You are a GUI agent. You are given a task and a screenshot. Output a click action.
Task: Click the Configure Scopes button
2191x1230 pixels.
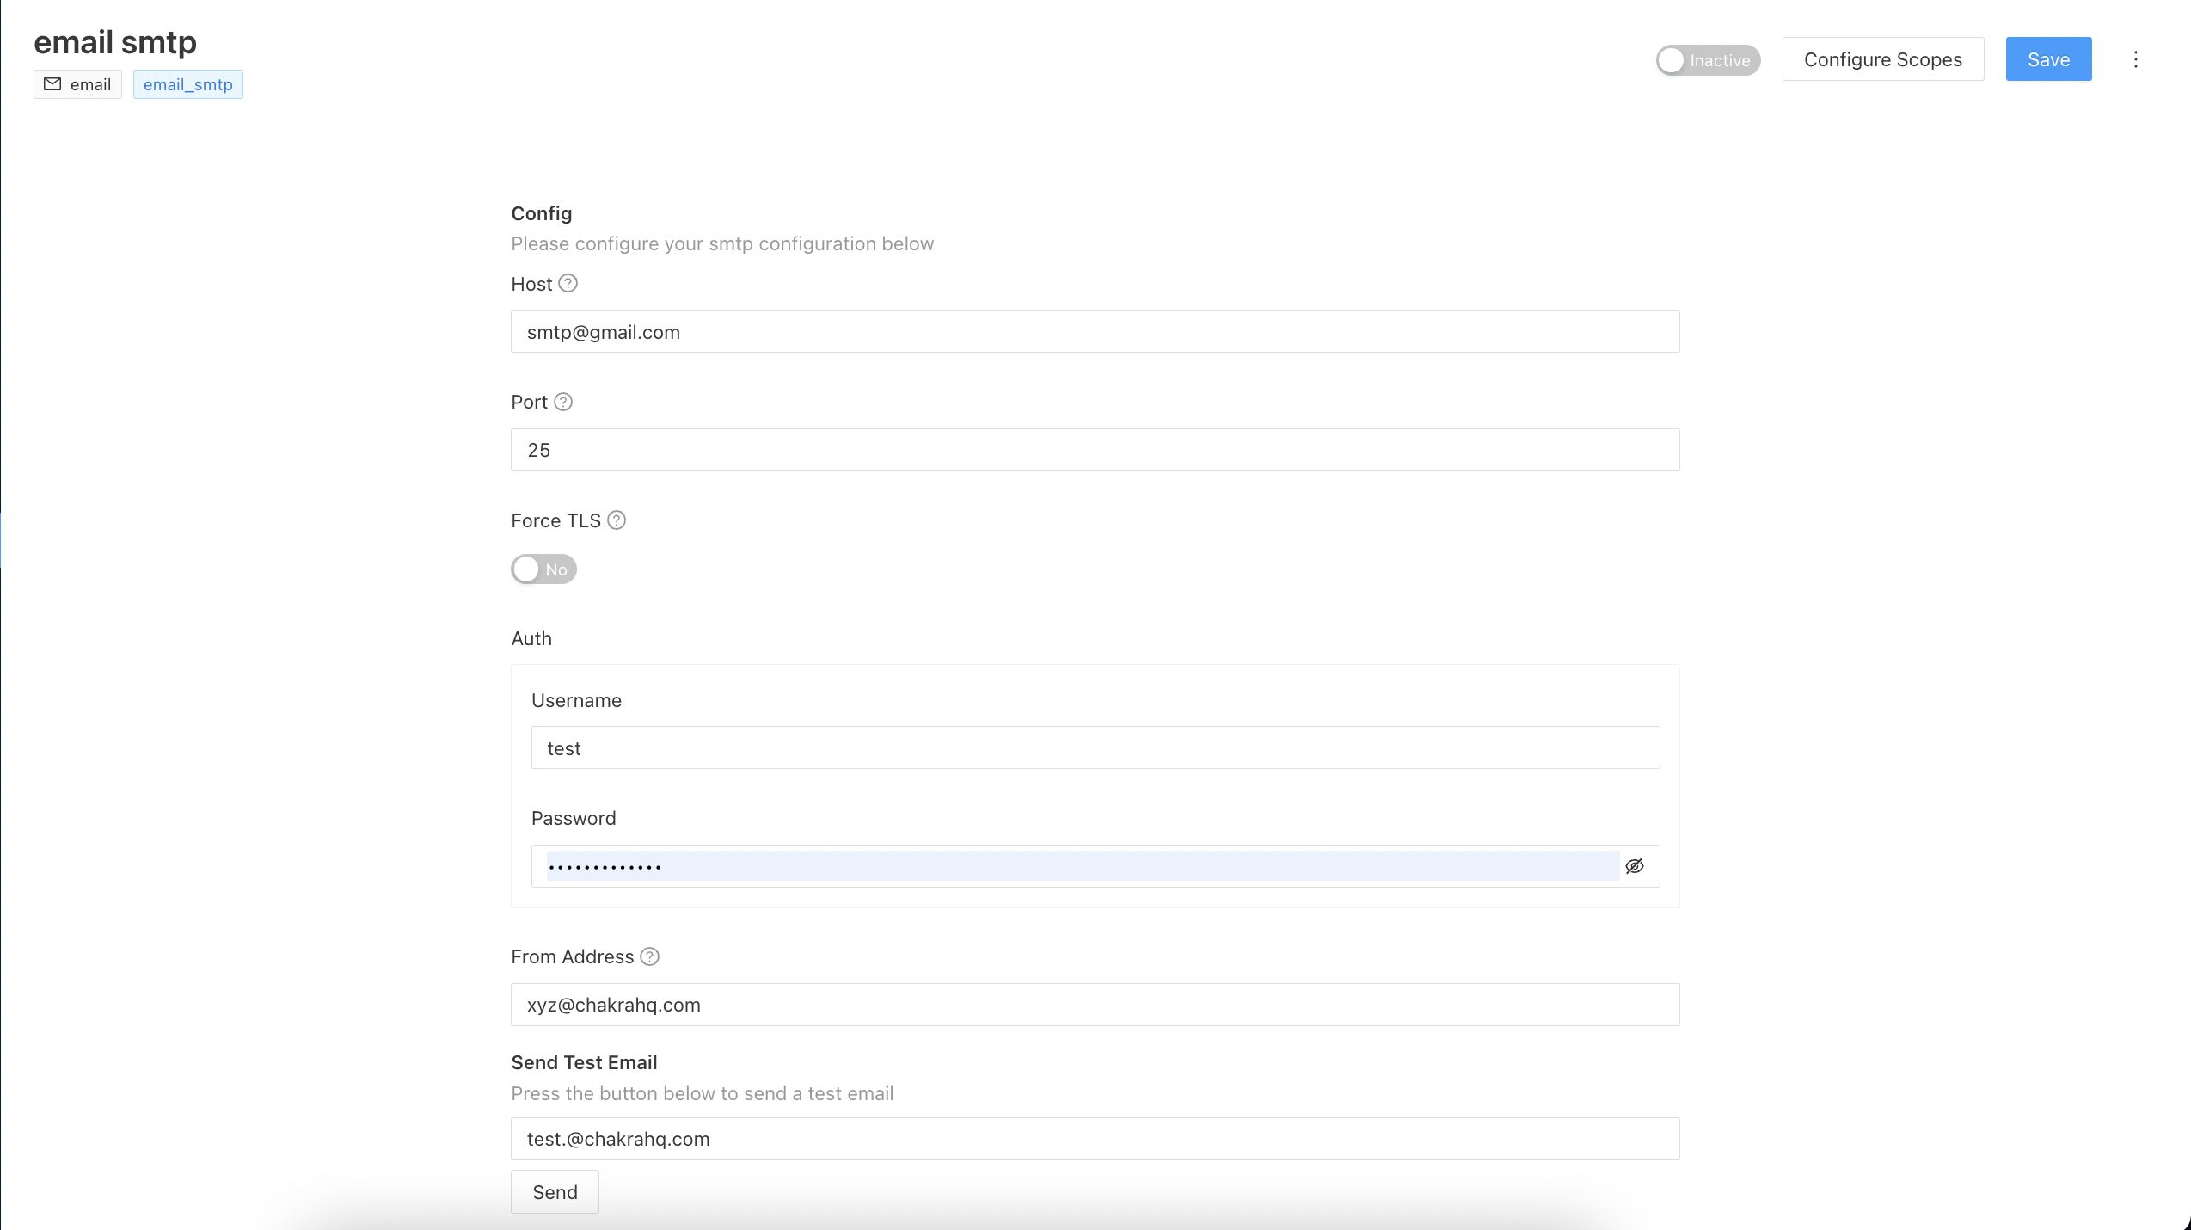(x=1882, y=59)
